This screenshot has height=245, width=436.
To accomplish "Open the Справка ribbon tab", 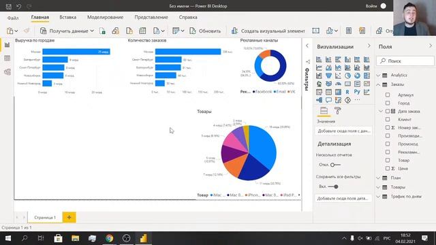I will (188, 17).
